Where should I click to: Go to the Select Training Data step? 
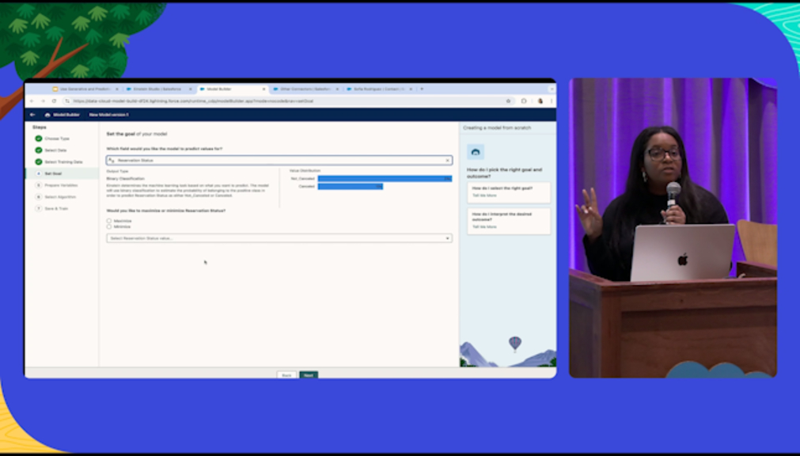[63, 161]
